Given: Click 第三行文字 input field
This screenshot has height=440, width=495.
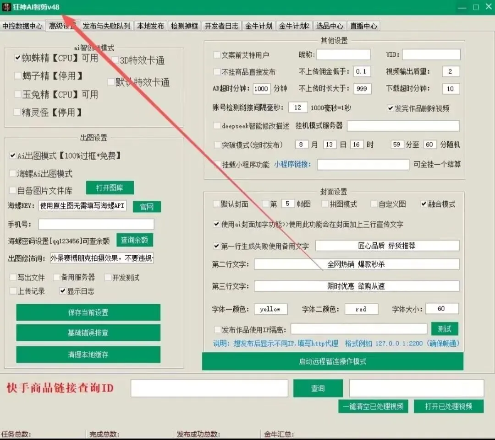Looking at the screenshot, I should tap(357, 286).
